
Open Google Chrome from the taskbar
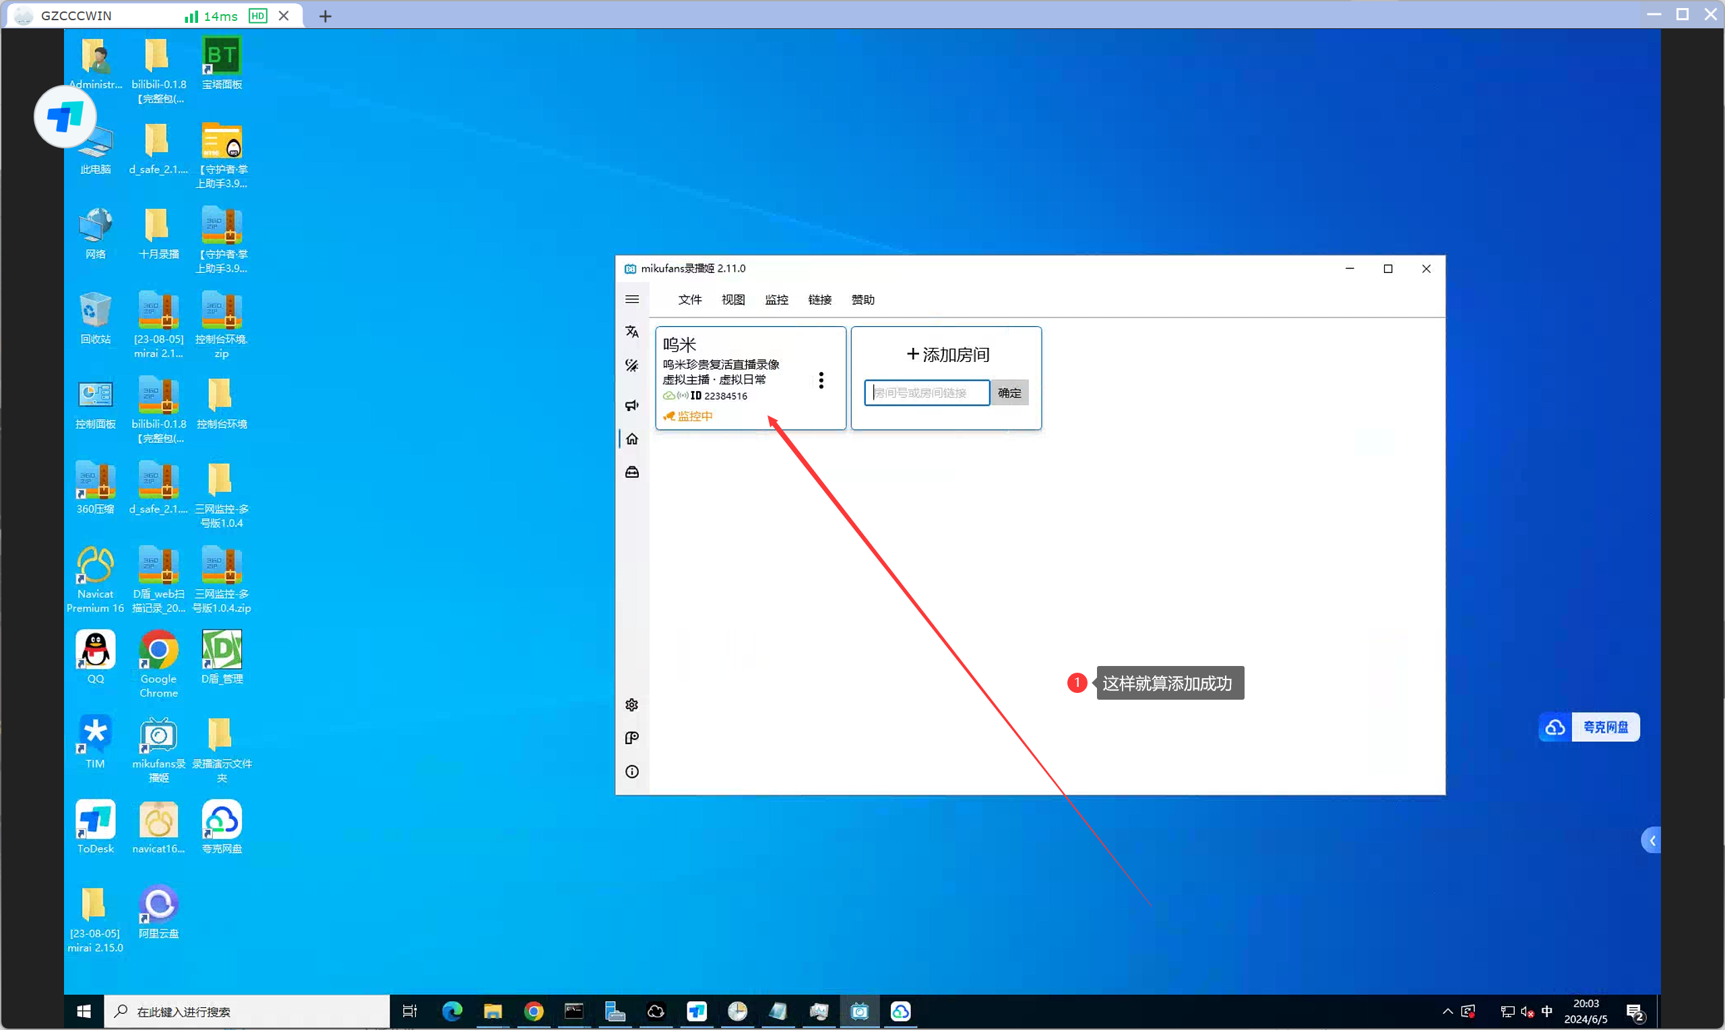click(x=534, y=1011)
